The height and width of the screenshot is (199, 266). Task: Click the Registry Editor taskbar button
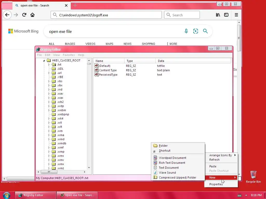35,195
